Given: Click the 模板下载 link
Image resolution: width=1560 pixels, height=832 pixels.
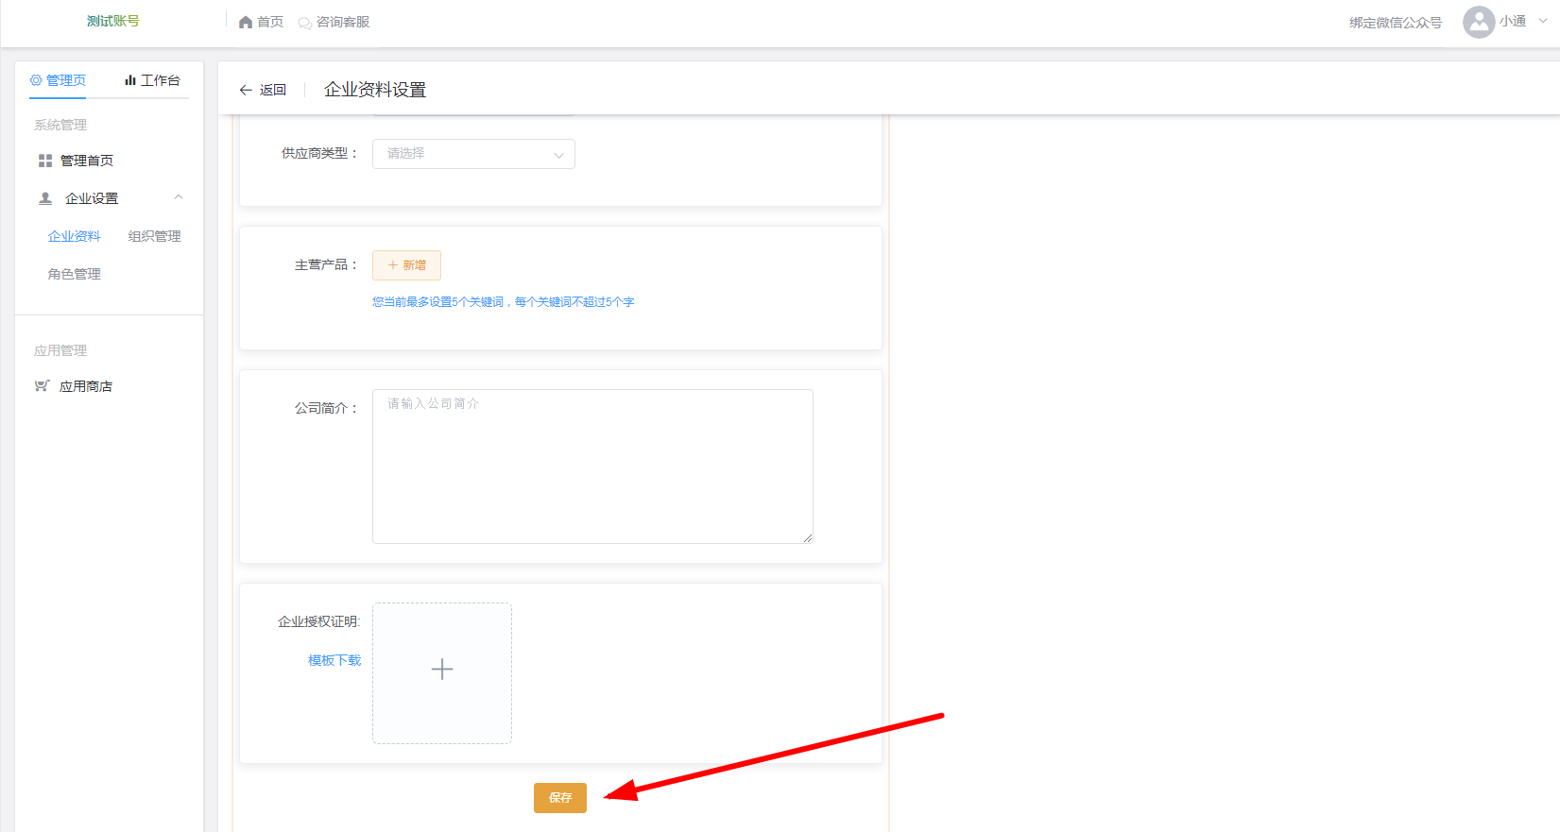Looking at the screenshot, I should [x=334, y=660].
